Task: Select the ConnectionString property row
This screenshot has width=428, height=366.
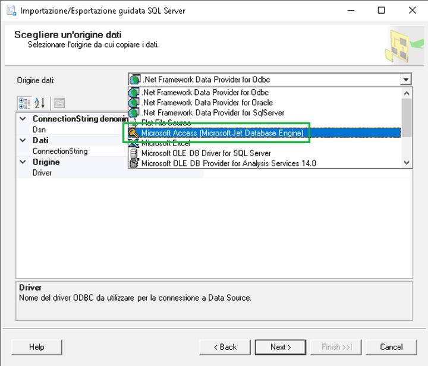Action: point(73,151)
